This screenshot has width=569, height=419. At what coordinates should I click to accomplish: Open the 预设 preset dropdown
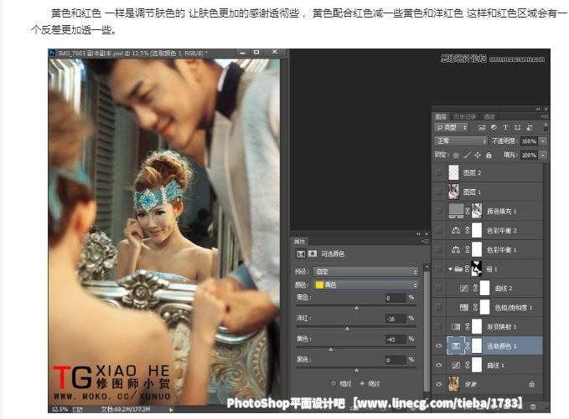click(365, 271)
